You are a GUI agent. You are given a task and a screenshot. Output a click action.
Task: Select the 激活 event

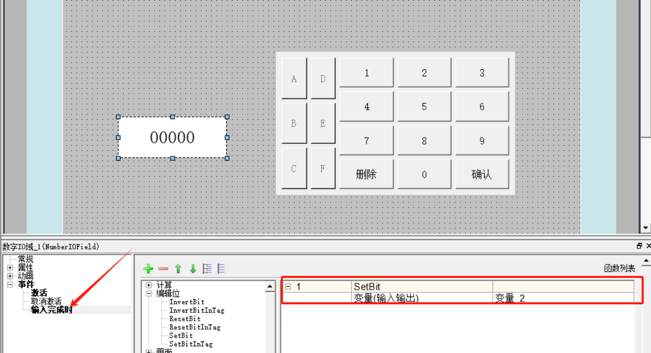point(39,293)
